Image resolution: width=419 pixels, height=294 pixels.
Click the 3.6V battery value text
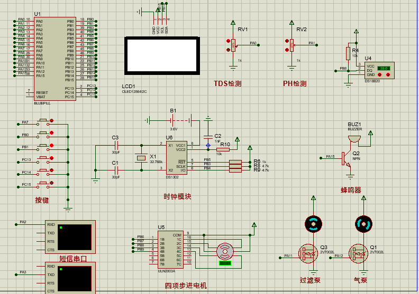pyautogui.click(x=174, y=129)
